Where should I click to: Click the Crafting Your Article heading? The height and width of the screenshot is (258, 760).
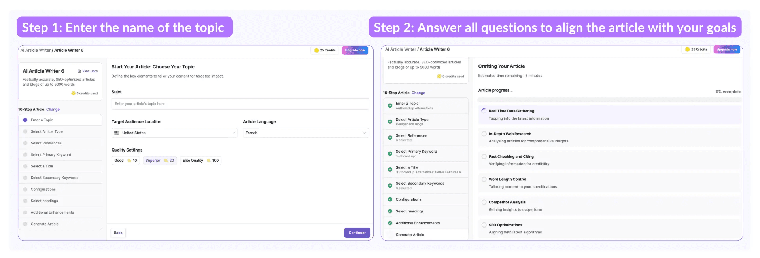[501, 66]
